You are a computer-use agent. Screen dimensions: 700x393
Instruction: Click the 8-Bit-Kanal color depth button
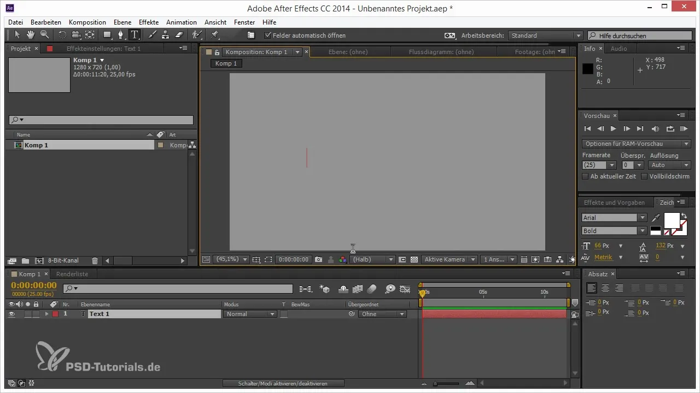tap(63, 261)
